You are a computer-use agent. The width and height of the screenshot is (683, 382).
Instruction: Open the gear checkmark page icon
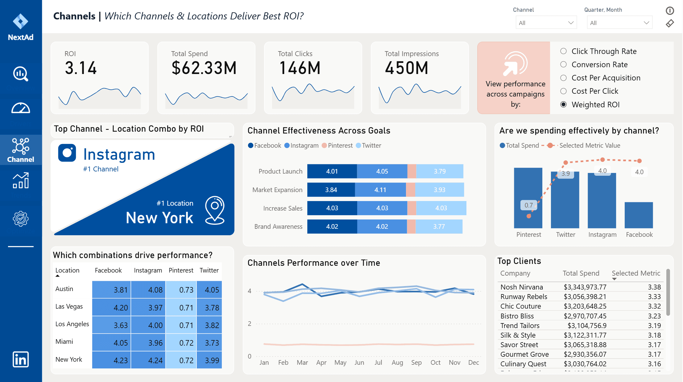(21, 219)
